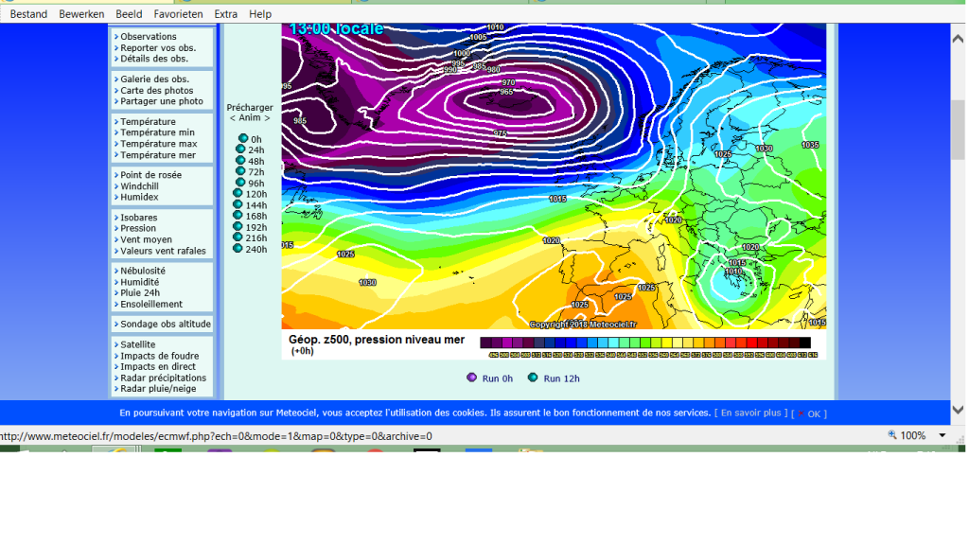
Task: Open the Windchill page
Action: coord(139,186)
